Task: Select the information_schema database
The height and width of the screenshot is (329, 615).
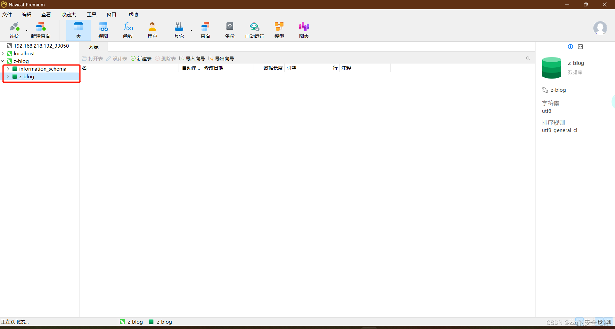Action: (x=43, y=69)
